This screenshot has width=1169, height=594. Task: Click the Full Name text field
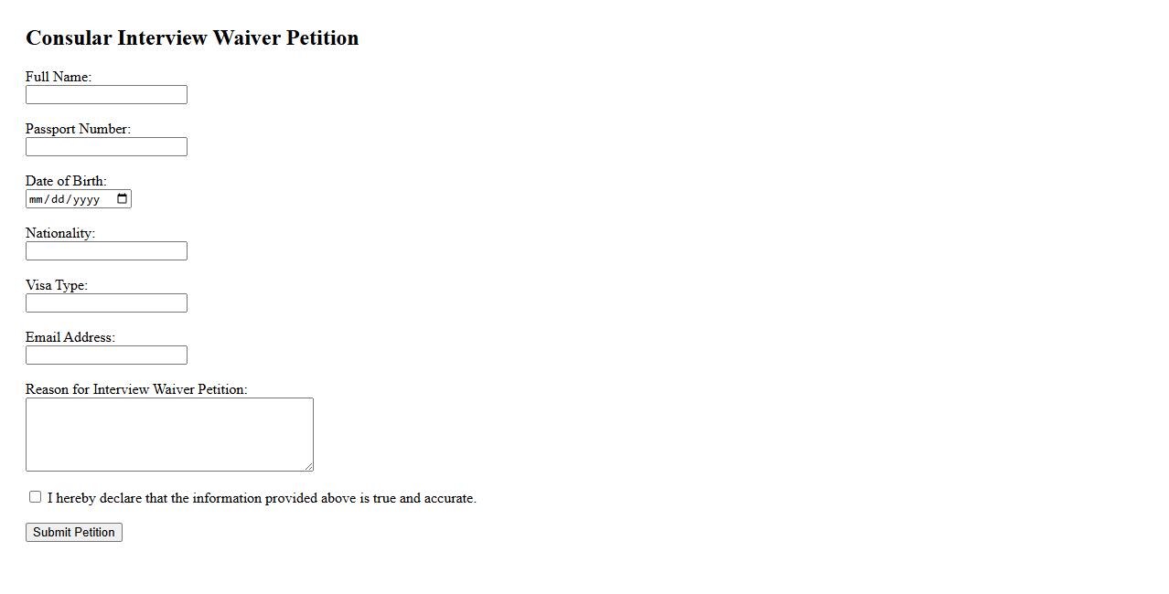point(106,95)
